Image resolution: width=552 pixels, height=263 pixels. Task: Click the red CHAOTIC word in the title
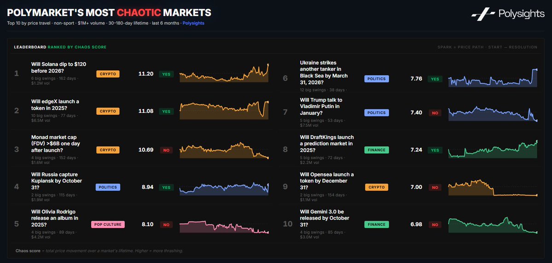pos(139,13)
